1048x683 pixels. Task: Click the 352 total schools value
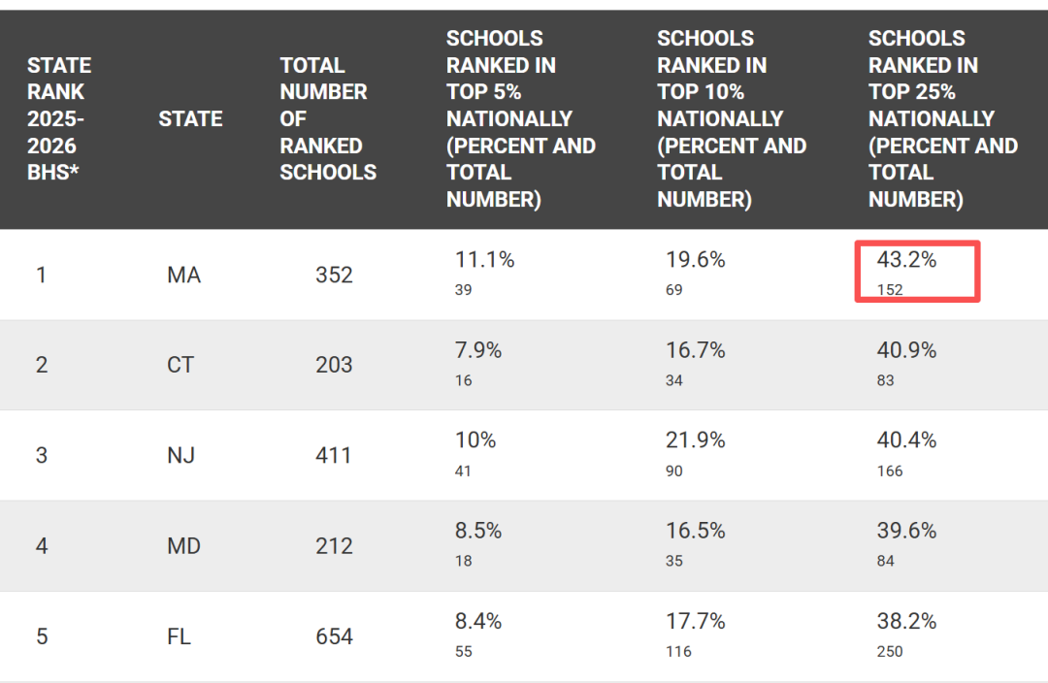pyautogui.click(x=334, y=275)
